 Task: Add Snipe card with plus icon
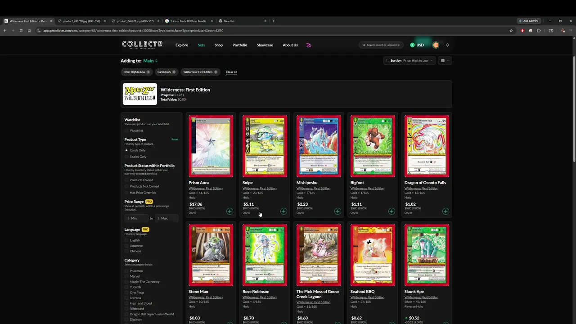(x=283, y=211)
